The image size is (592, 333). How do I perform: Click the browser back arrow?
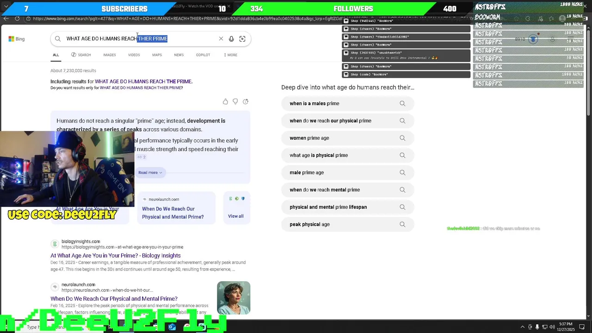click(x=6, y=18)
